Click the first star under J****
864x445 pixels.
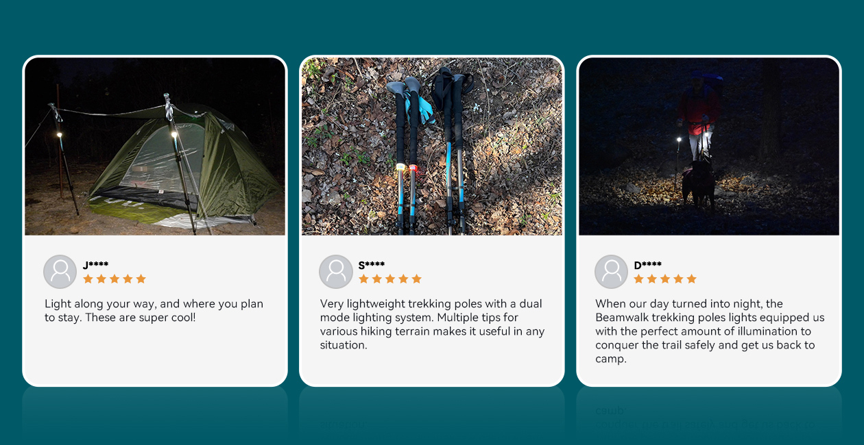point(88,279)
